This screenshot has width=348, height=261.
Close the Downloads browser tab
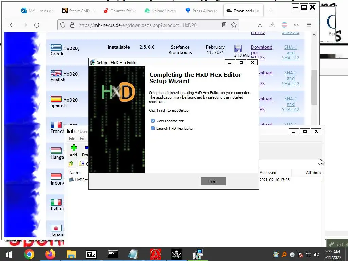pos(258,11)
